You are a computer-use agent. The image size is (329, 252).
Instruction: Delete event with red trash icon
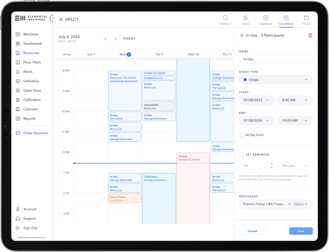click(x=310, y=36)
